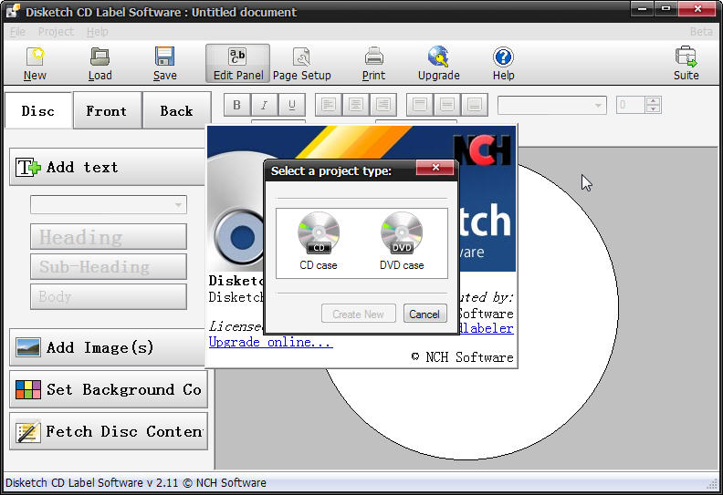Image resolution: width=723 pixels, height=495 pixels.
Task: Open the Suite toolbox icon
Action: (686, 63)
